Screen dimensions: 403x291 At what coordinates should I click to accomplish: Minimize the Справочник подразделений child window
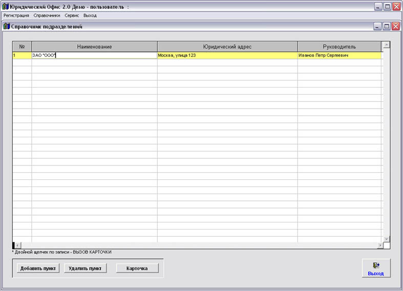point(377,26)
